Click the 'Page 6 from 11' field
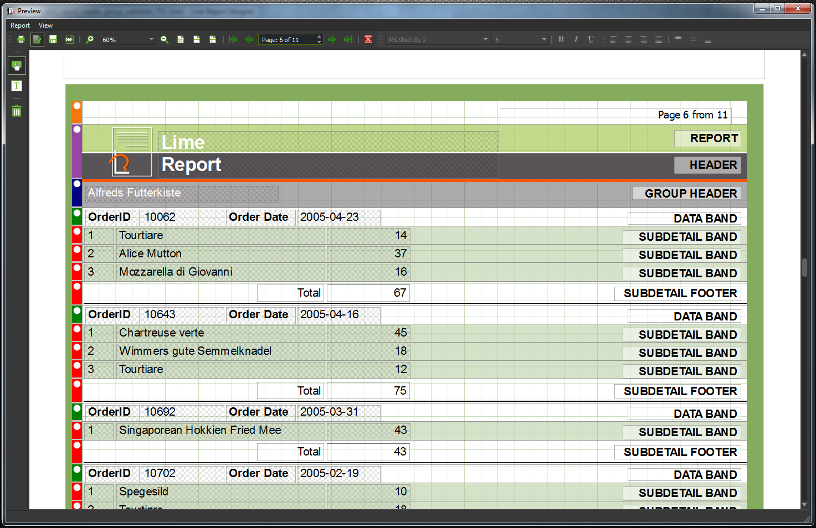The width and height of the screenshot is (816, 528). coord(615,115)
